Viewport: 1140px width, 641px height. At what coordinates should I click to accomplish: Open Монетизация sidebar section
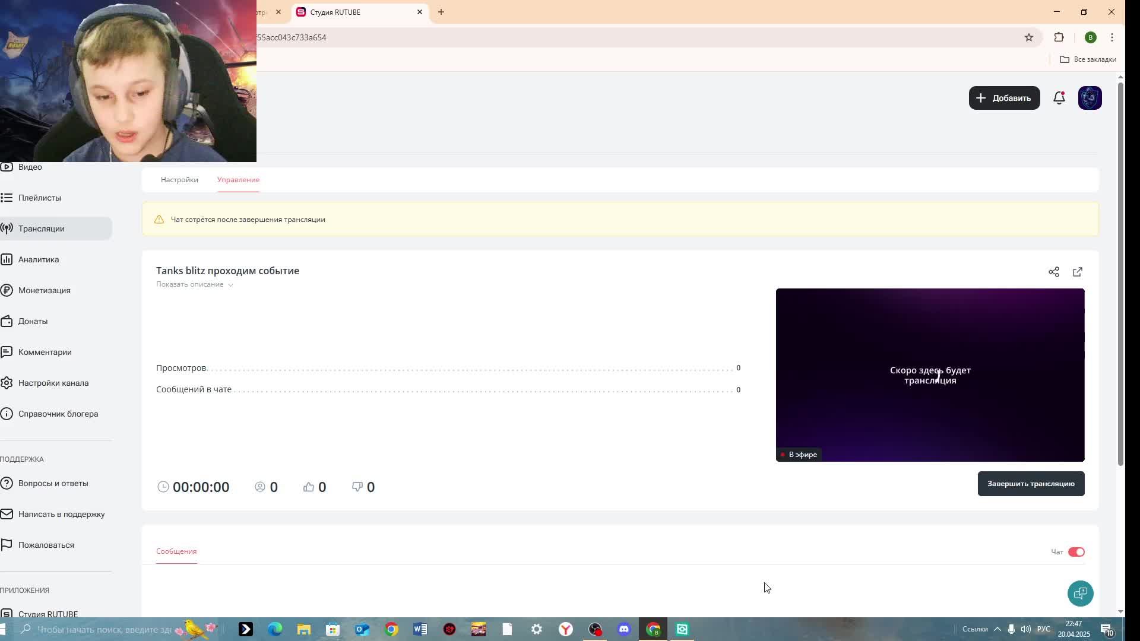pyautogui.click(x=45, y=290)
